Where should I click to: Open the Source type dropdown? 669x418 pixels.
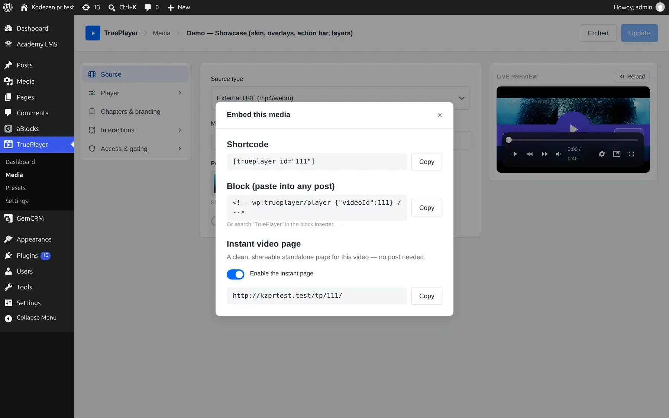[x=340, y=98]
